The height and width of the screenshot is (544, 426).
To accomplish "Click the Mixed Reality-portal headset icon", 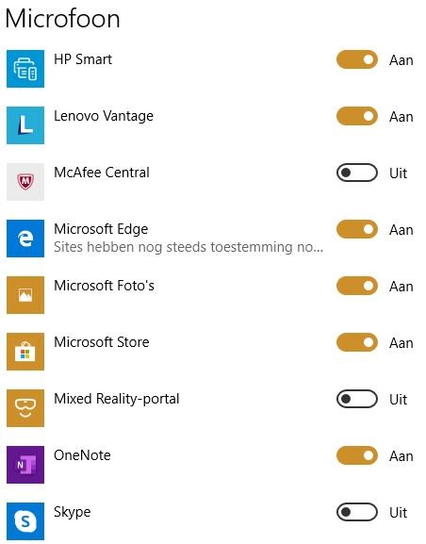I will pyautogui.click(x=25, y=408).
